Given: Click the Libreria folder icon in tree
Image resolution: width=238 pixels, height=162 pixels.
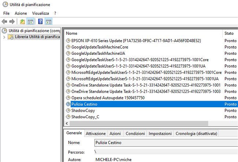Looking at the screenshot, I should (x=11, y=37).
